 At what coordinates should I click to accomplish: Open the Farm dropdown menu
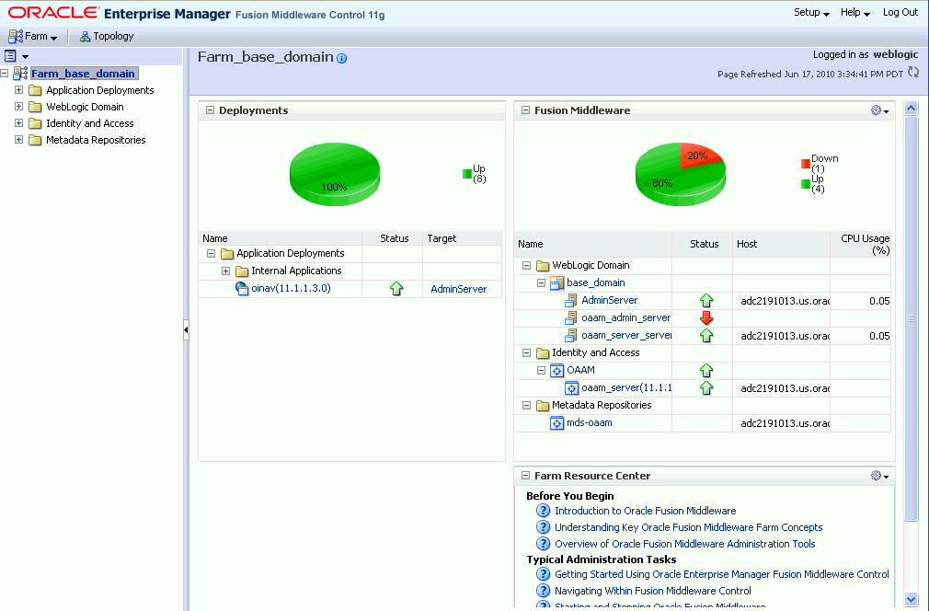[34, 36]
